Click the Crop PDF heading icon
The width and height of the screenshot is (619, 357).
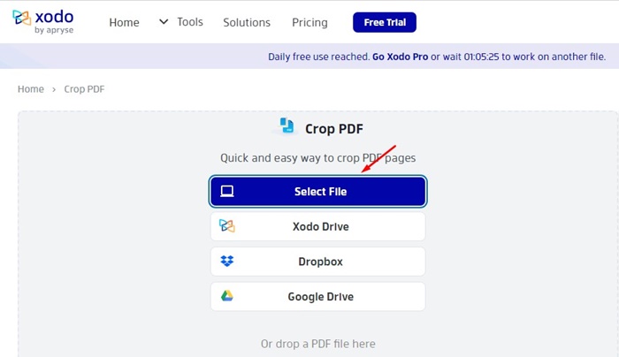[287, 127]
